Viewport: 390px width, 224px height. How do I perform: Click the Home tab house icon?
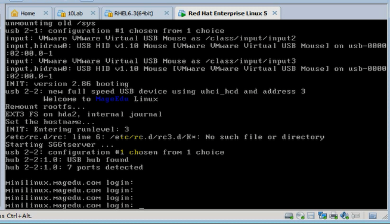[15, 13]
